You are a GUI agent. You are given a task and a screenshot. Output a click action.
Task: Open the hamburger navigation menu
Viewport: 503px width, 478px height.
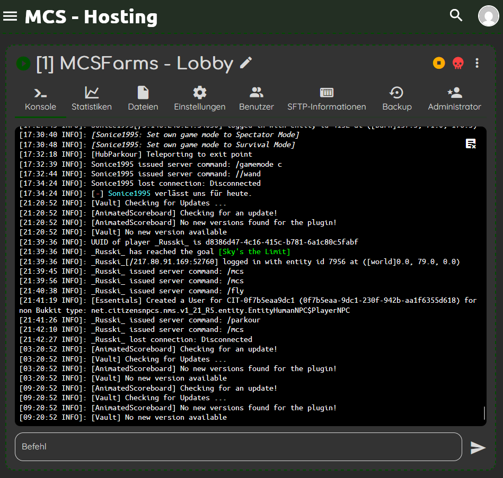(10, 16)
